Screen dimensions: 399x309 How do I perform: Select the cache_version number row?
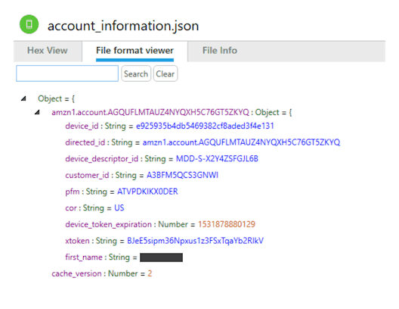coord(101,273)
